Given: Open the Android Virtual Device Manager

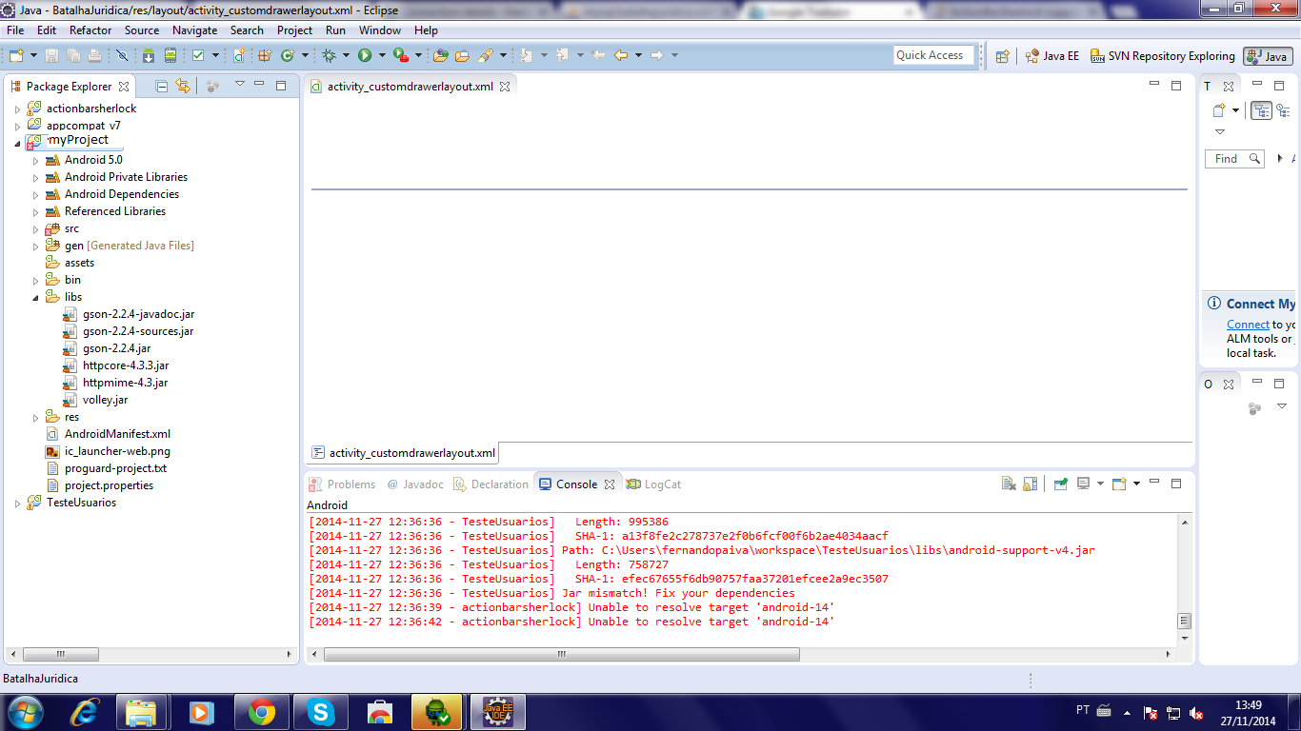Looking at the screenshot, I should [170, 55].
